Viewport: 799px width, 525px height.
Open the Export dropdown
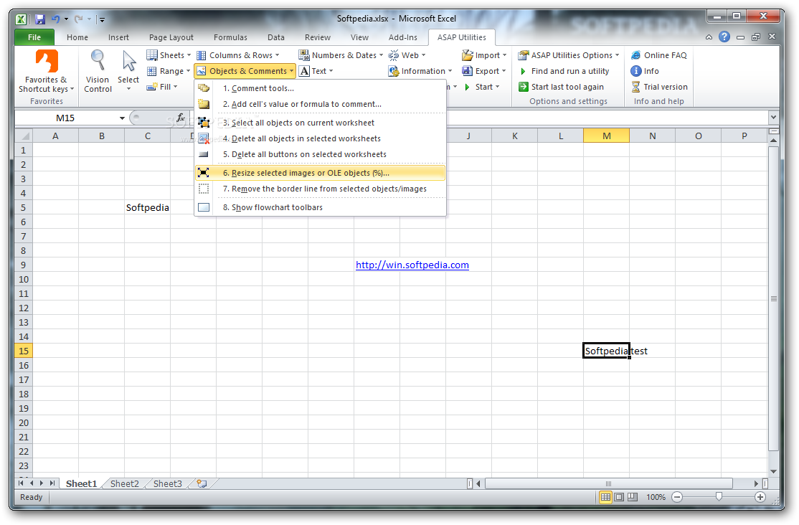[x=484, y=71]
